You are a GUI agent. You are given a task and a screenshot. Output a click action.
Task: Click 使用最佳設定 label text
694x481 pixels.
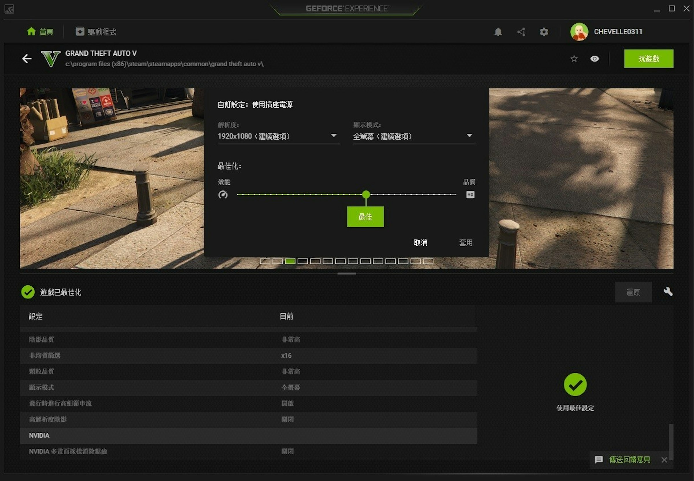pyautogui.click(x=575, y=408)
